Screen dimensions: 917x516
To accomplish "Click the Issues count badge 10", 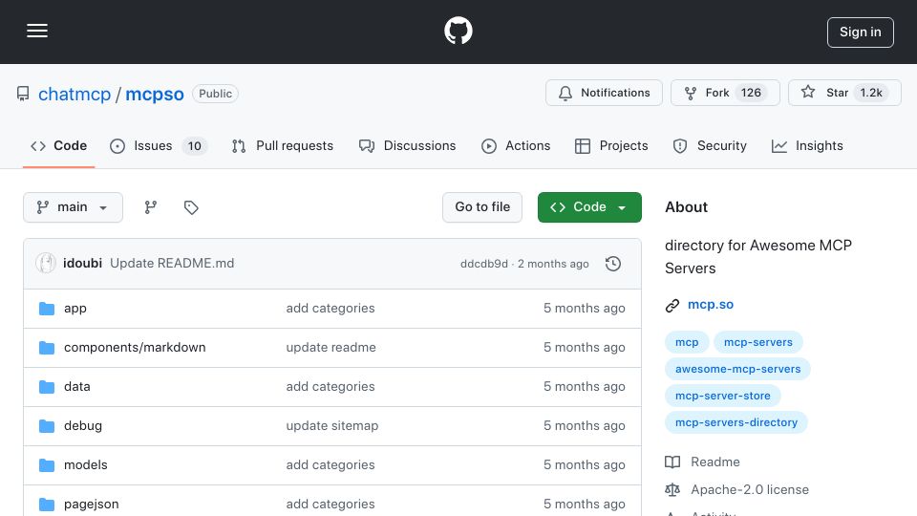I will click(195, 145).
